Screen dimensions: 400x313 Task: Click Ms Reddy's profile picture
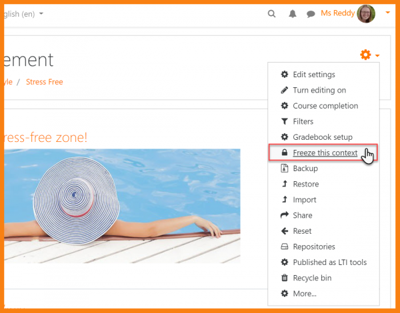(366, 13)
